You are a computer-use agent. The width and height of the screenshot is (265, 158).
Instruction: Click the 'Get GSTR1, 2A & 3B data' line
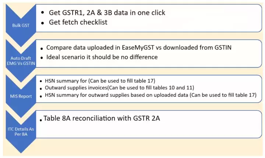point(107,13)
